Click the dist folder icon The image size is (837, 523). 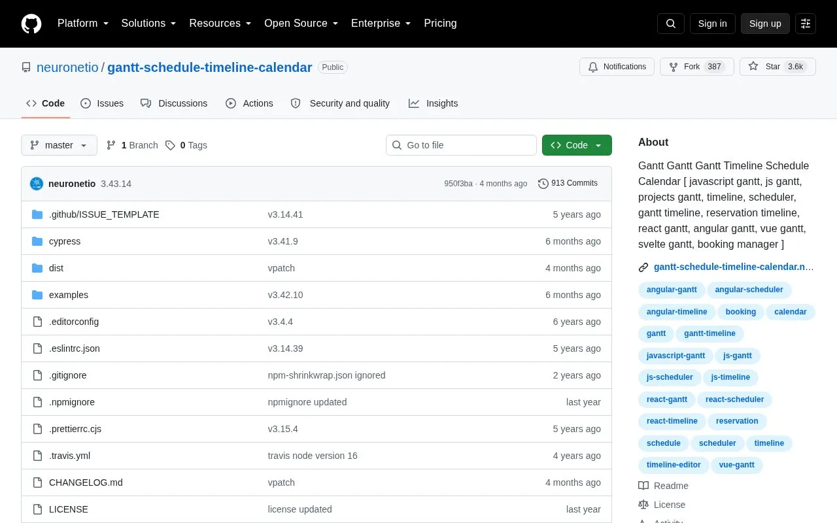[x=37, y=268]
